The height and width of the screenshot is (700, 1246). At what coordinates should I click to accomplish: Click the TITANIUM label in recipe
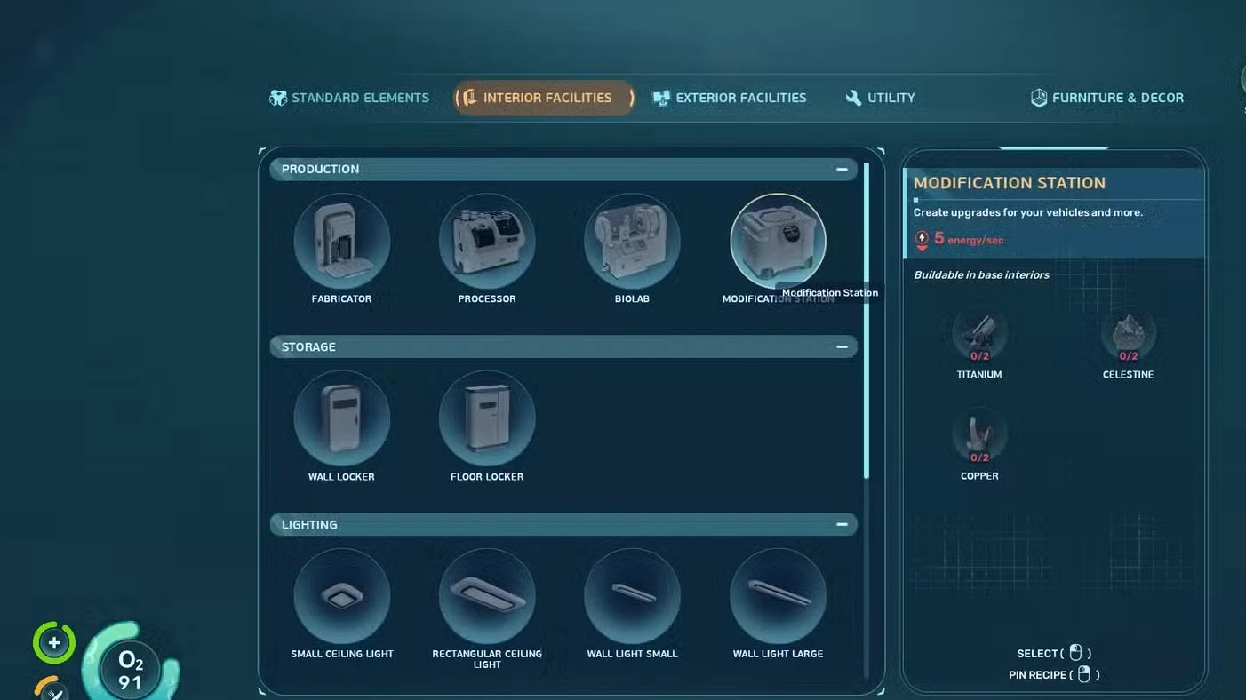[979, 374]
